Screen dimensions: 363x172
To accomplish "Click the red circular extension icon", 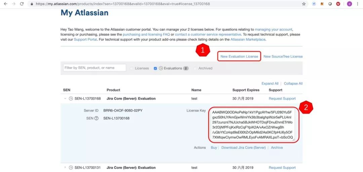I will 338,4.
